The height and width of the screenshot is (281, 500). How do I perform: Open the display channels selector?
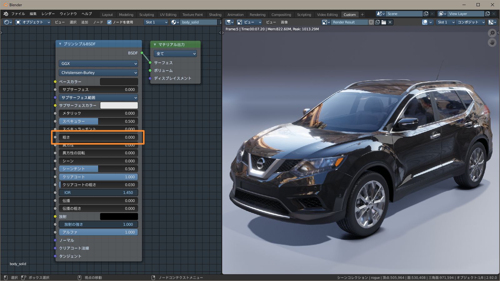(x=492, y=22)
